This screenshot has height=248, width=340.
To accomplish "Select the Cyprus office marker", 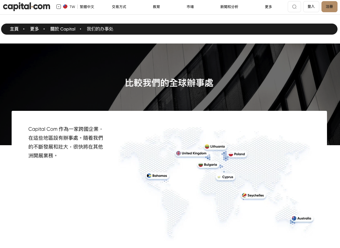I will [225, 177].
